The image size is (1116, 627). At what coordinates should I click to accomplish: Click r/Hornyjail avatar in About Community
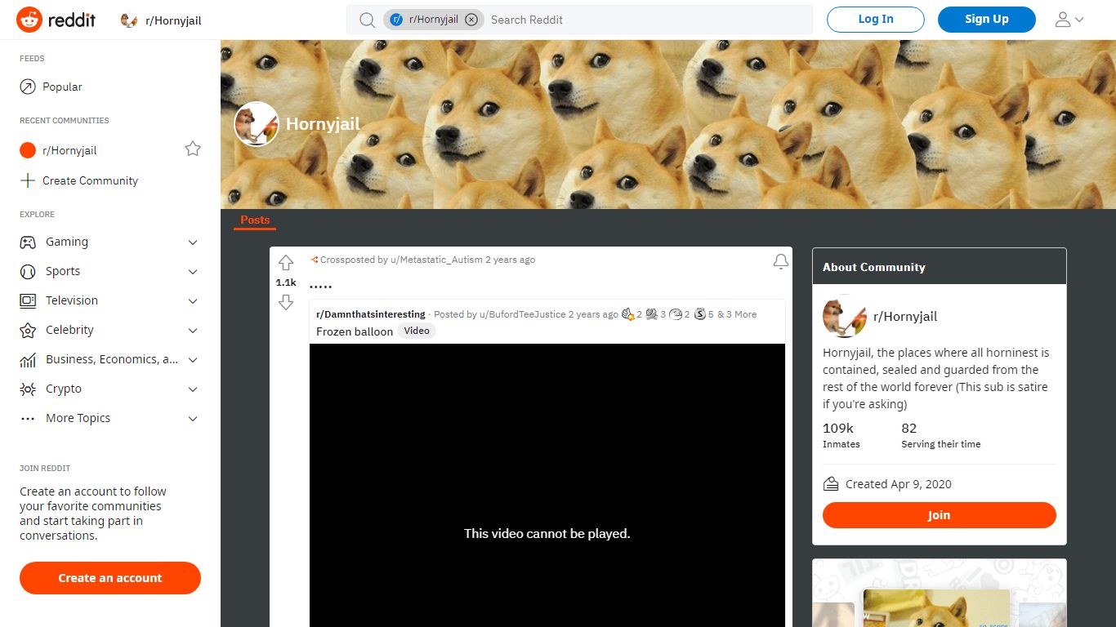coord(844,317)
